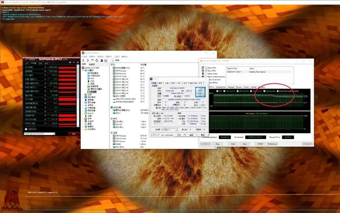This screenshot has height=213, width=340.
Task: Click the cache icon beside Stress cache
Action: pos(203,74)
